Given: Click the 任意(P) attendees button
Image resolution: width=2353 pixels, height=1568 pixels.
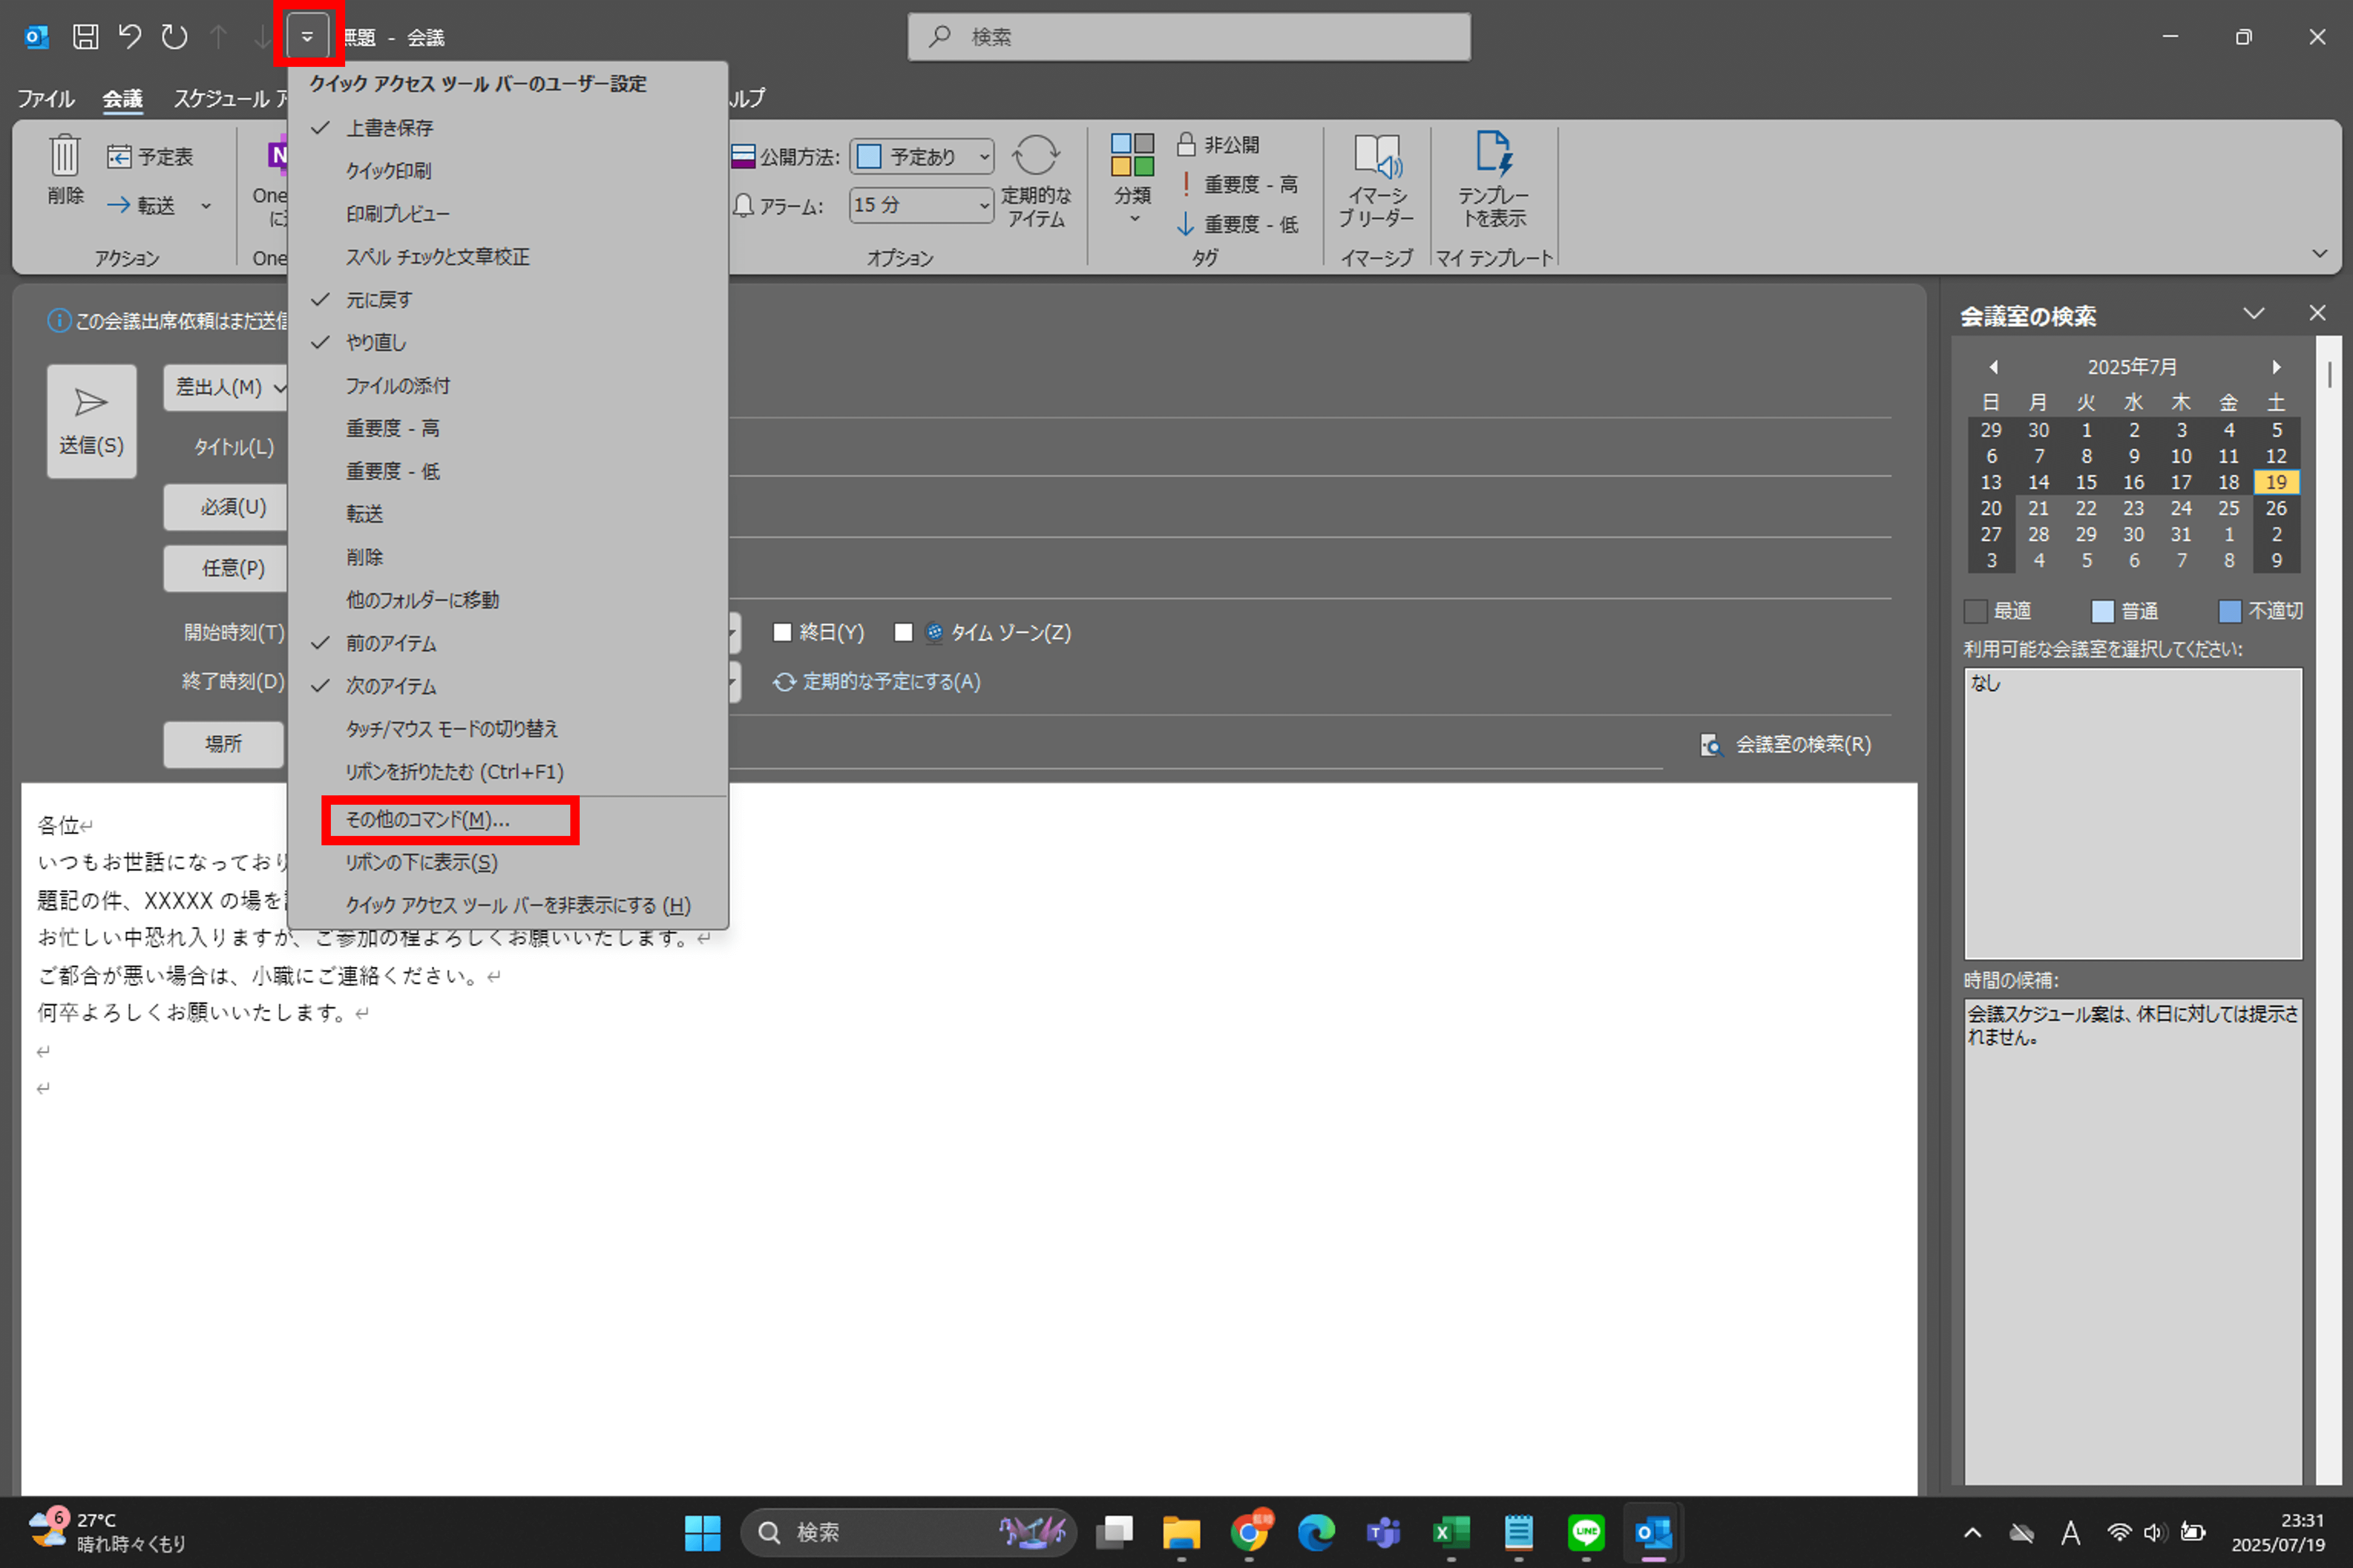Looking at the screenshot, I should (x=226, y=569).
